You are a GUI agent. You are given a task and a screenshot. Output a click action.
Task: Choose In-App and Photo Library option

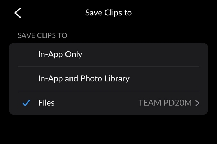pyautogui.click(x=108, y=79)
